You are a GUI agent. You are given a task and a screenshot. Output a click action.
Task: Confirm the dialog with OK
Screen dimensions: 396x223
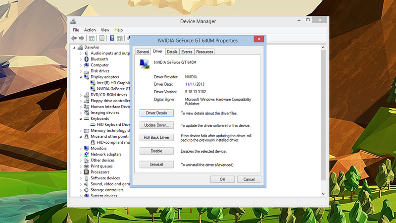tap(222, 179)
